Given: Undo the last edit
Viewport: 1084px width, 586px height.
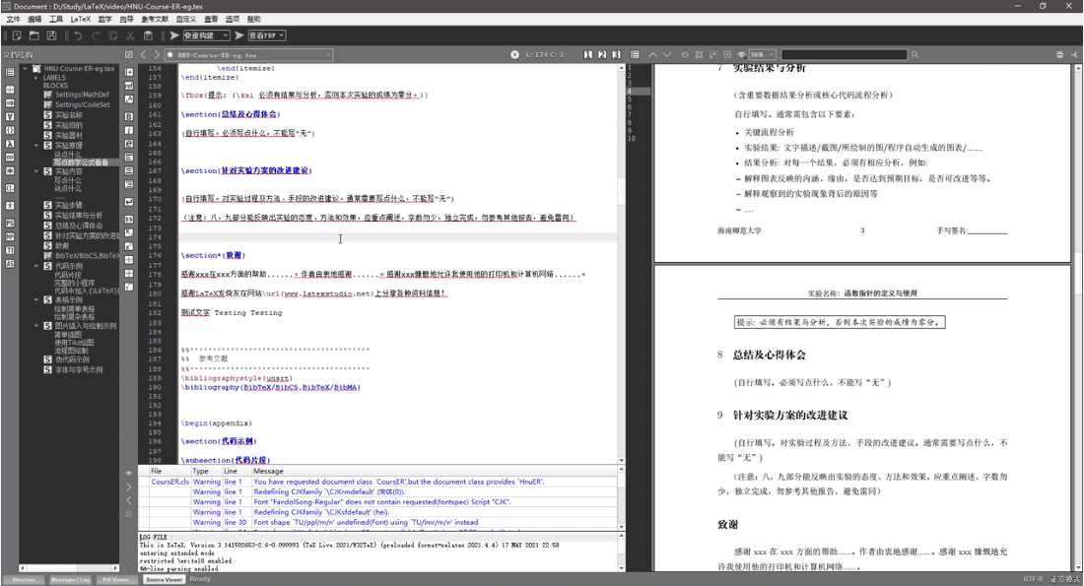Looking at the screenshot, I should [x=78, y=35].
